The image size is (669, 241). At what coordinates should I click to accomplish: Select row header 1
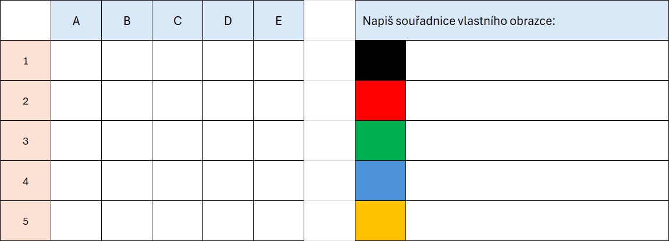[25, 60]
